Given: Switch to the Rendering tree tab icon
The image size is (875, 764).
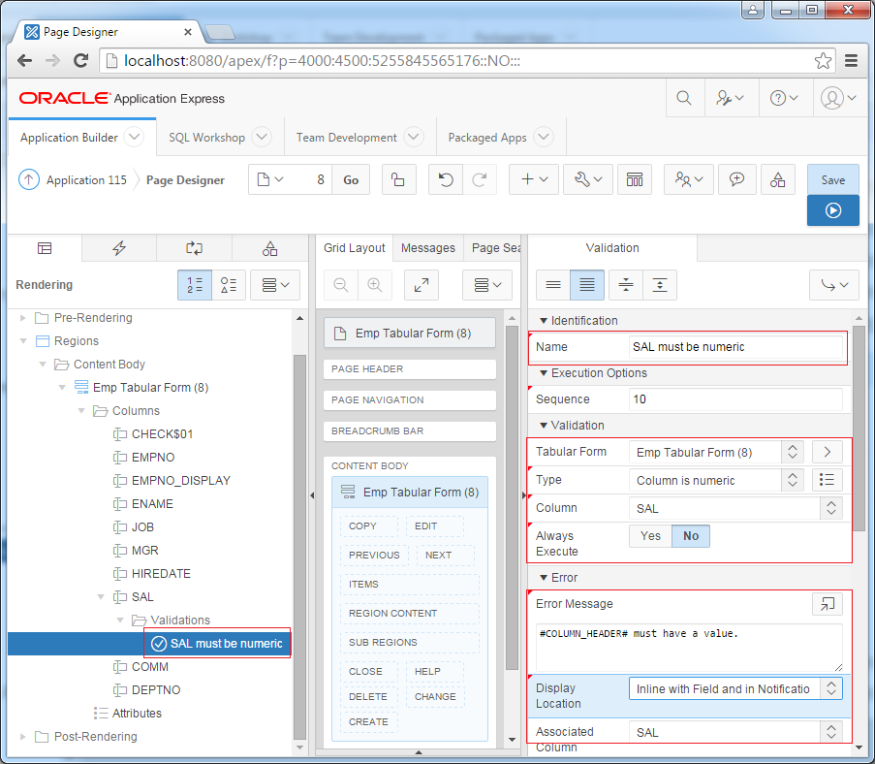Looking at the screenshot, I should (x=45, y=248).
